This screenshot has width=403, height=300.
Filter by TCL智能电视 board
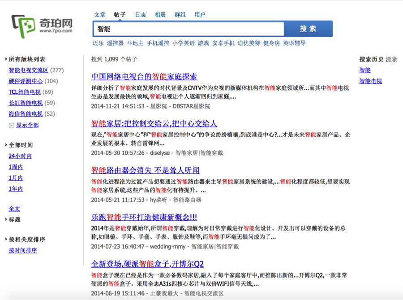click(x=25, y=92)
